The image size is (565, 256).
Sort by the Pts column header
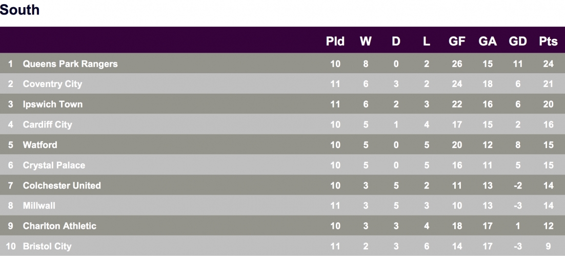point(548,41)
